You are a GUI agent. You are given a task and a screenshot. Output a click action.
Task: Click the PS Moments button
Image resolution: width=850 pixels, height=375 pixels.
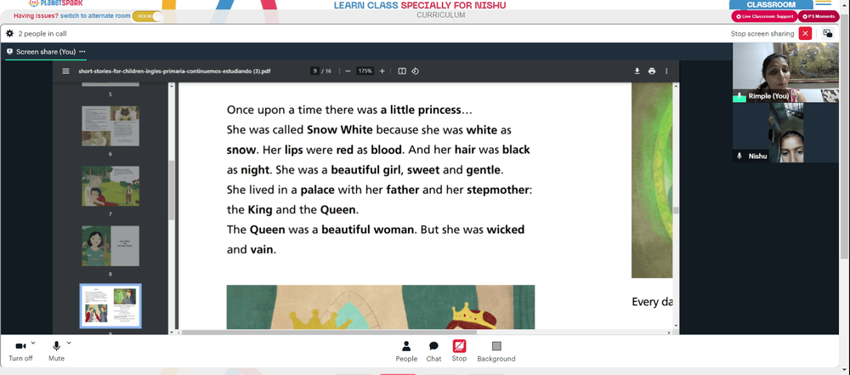pos(819,16)
